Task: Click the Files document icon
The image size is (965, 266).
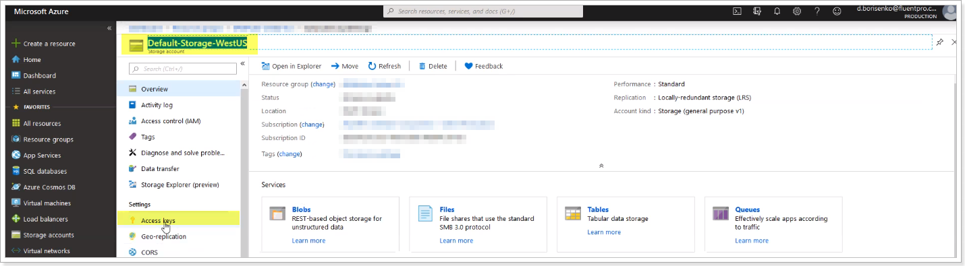Action: pyautogui.click(x=425, y=213)
